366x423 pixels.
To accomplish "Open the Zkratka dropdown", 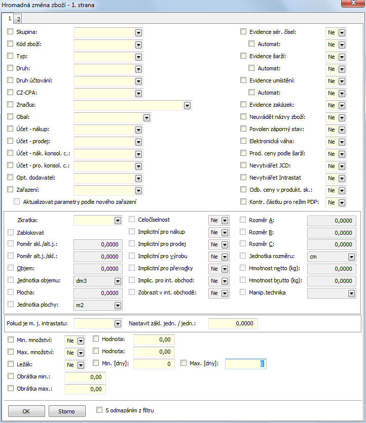I will pyautogui.click(x=118, y=221).
